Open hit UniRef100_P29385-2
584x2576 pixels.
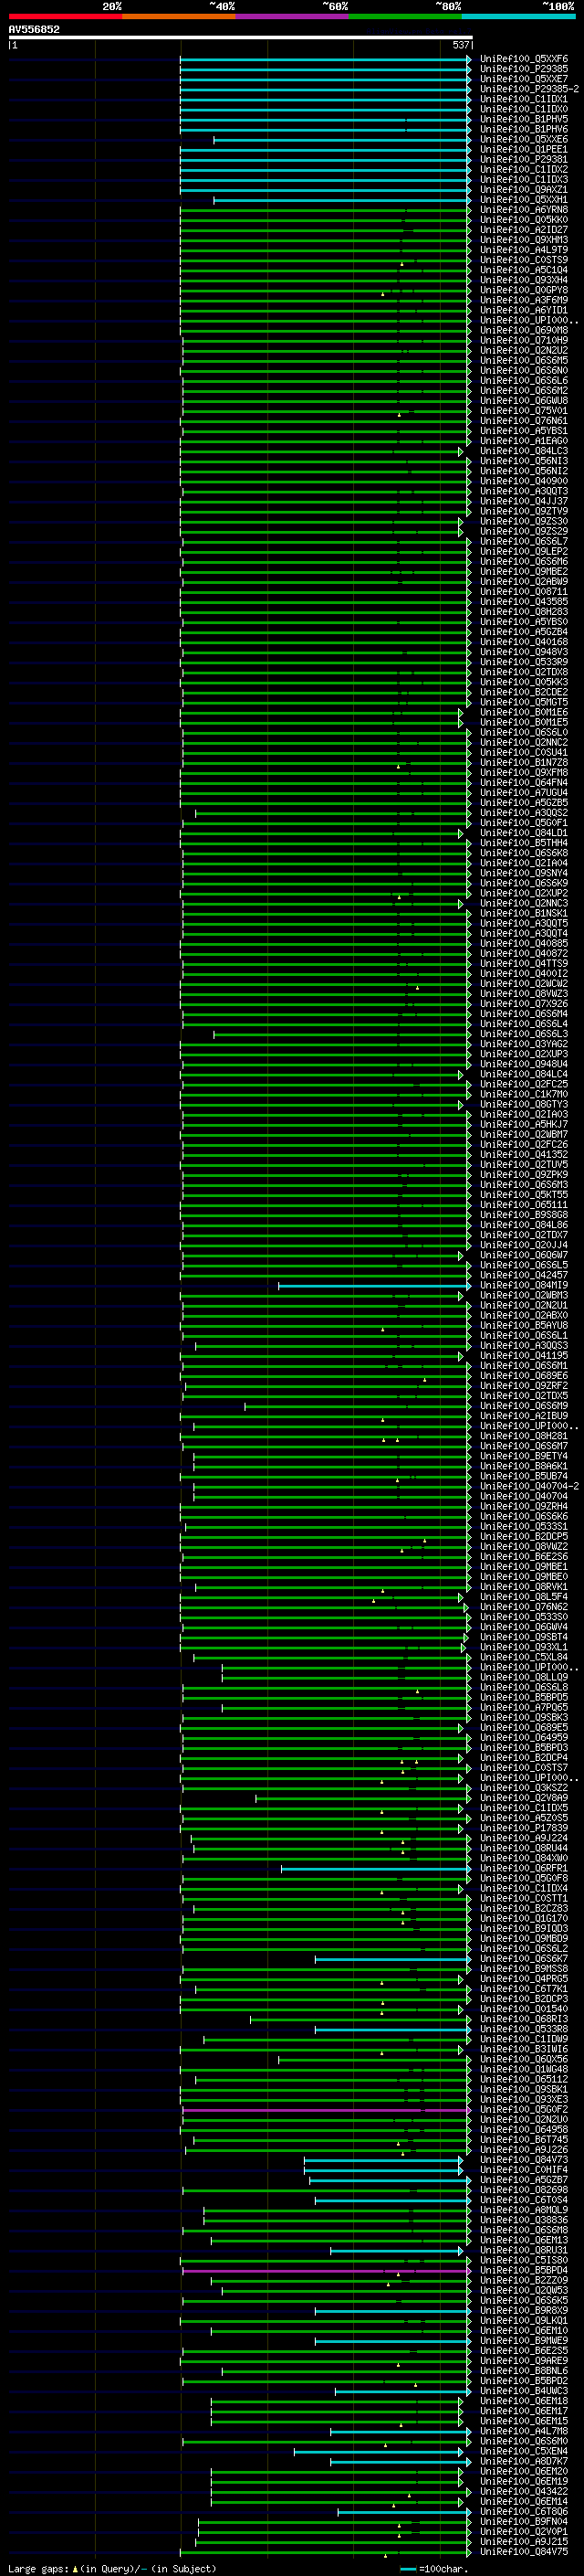tap(529, 89)
